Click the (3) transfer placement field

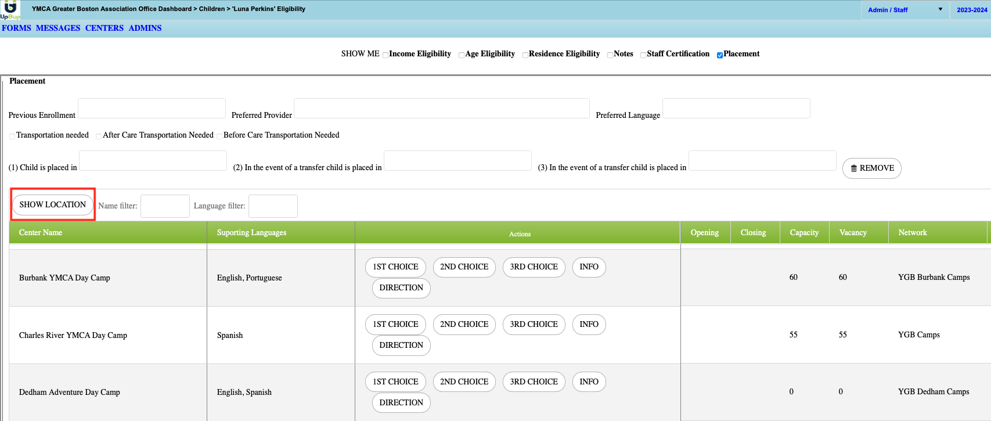[x=762, y=161]
